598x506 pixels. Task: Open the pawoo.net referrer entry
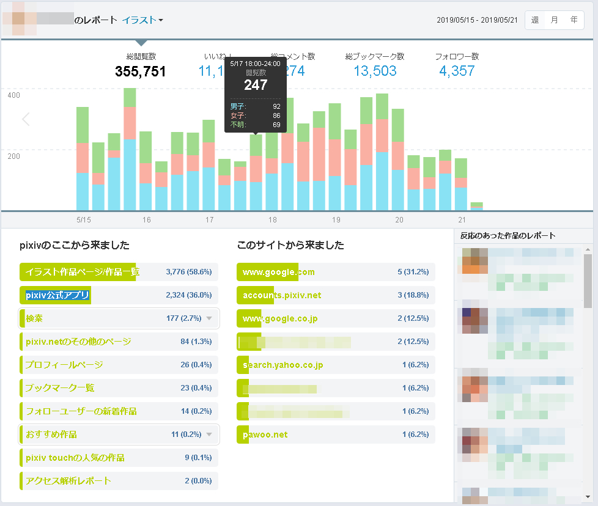coord(336,435)
